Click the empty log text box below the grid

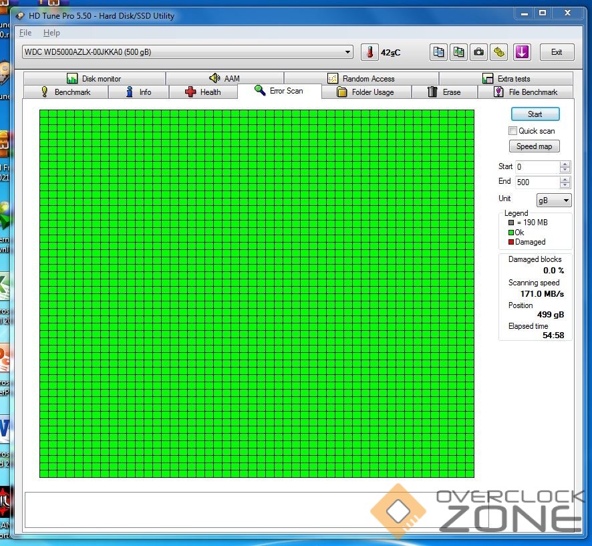point(257,509)
